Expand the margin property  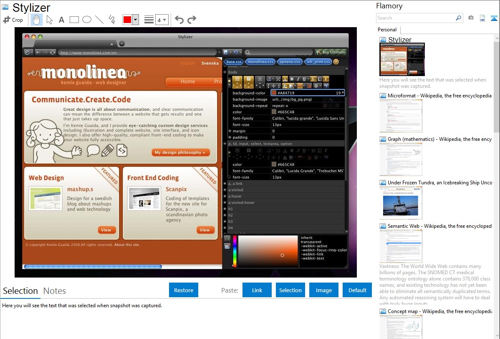click(x=230, y=131)
